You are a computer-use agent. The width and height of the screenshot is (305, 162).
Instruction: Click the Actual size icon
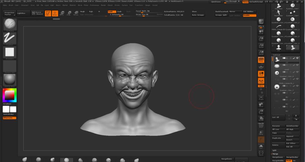click(261, 46)
